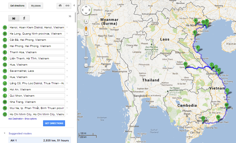This screenshot has width=236, height=143.
Task: Click green marker B beside Ha Long field
Action: [5, 33]
